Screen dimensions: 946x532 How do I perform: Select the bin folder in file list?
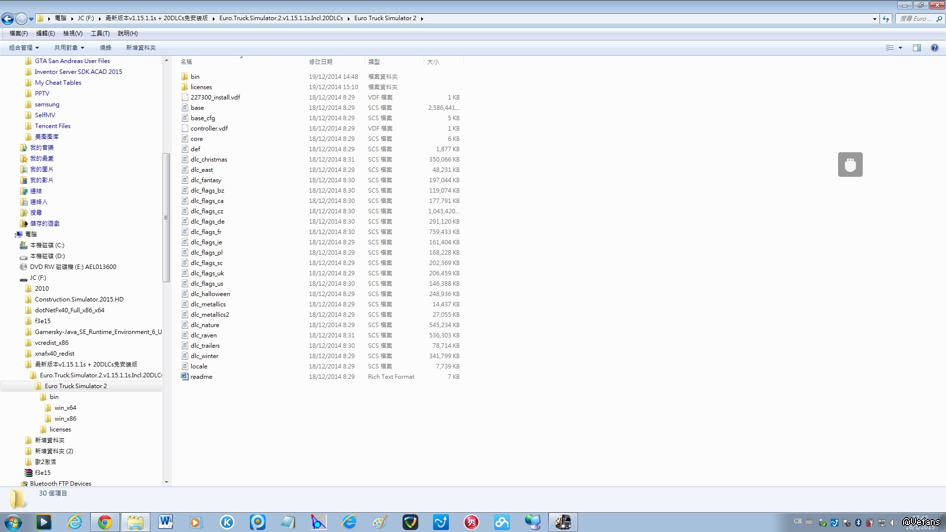(195, 77)
